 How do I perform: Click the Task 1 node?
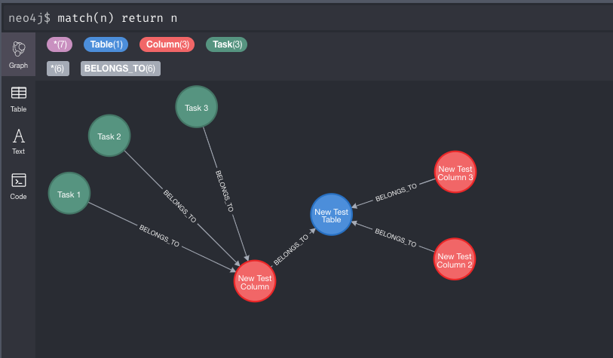click(x=69, y=194)
